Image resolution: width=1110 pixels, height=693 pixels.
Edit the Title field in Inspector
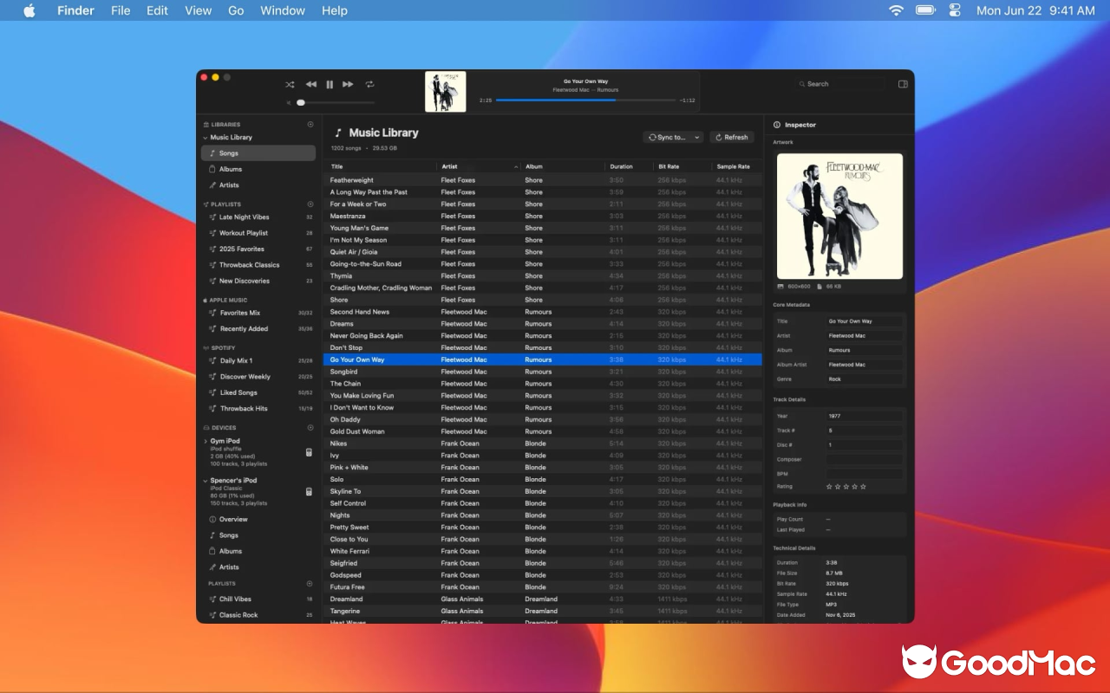(x=865, y=321)
